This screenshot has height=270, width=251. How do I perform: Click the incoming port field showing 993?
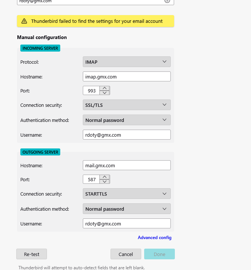click(x=91, y=91)
